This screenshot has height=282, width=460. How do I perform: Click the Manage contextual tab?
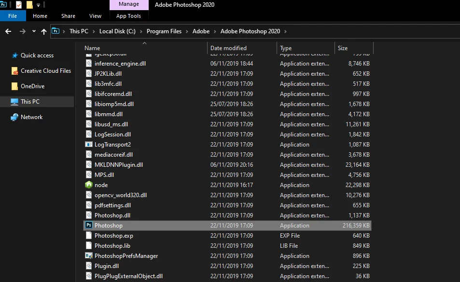tap(129, 4)
